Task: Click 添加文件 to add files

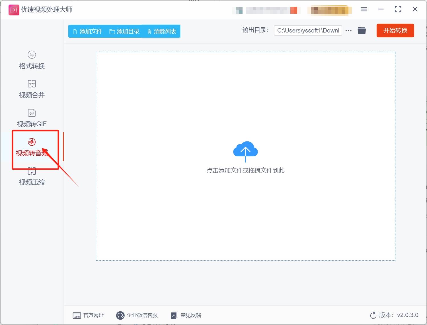Action: (87, 31)
